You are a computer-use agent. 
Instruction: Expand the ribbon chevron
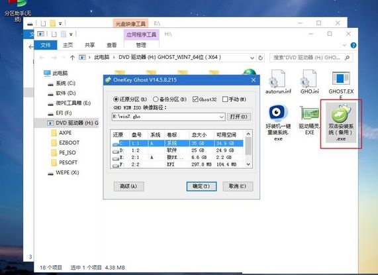pos(344,45)
